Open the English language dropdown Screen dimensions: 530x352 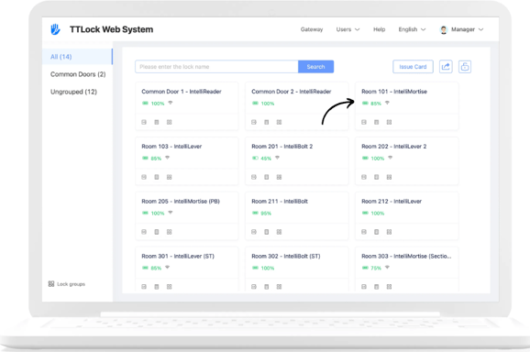[412, 29]
